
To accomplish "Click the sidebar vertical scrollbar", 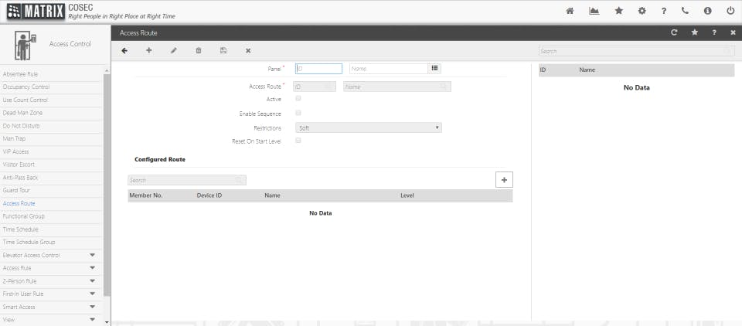I will pyautogui.click(x=107, y=185).
